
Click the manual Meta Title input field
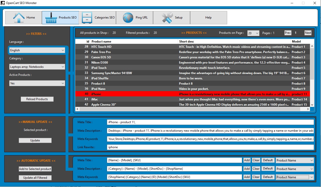click(210, 122)
